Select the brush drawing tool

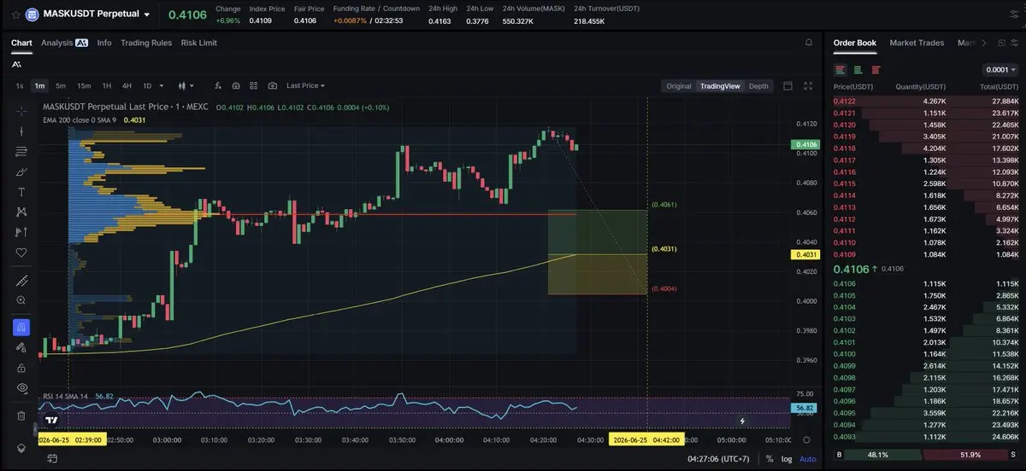(21, 172)
